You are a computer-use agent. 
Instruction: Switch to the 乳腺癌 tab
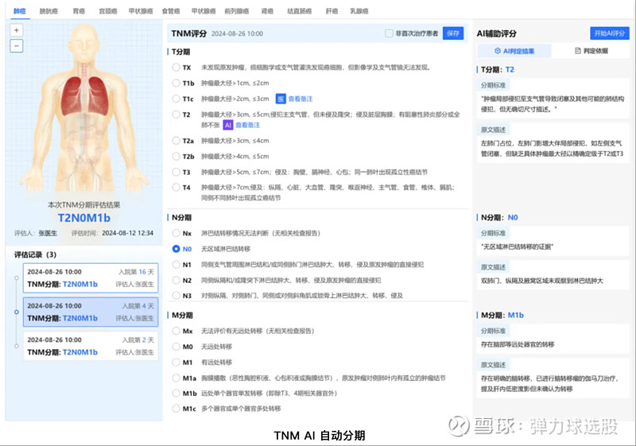(359, 12)
